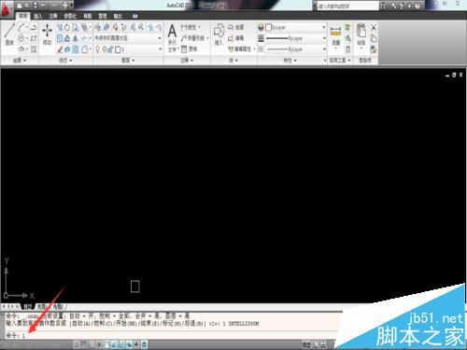The height and width of the screenshot is (350, 467).
Task: Click the Insert block icon
Action: click(x=219, y=35)
